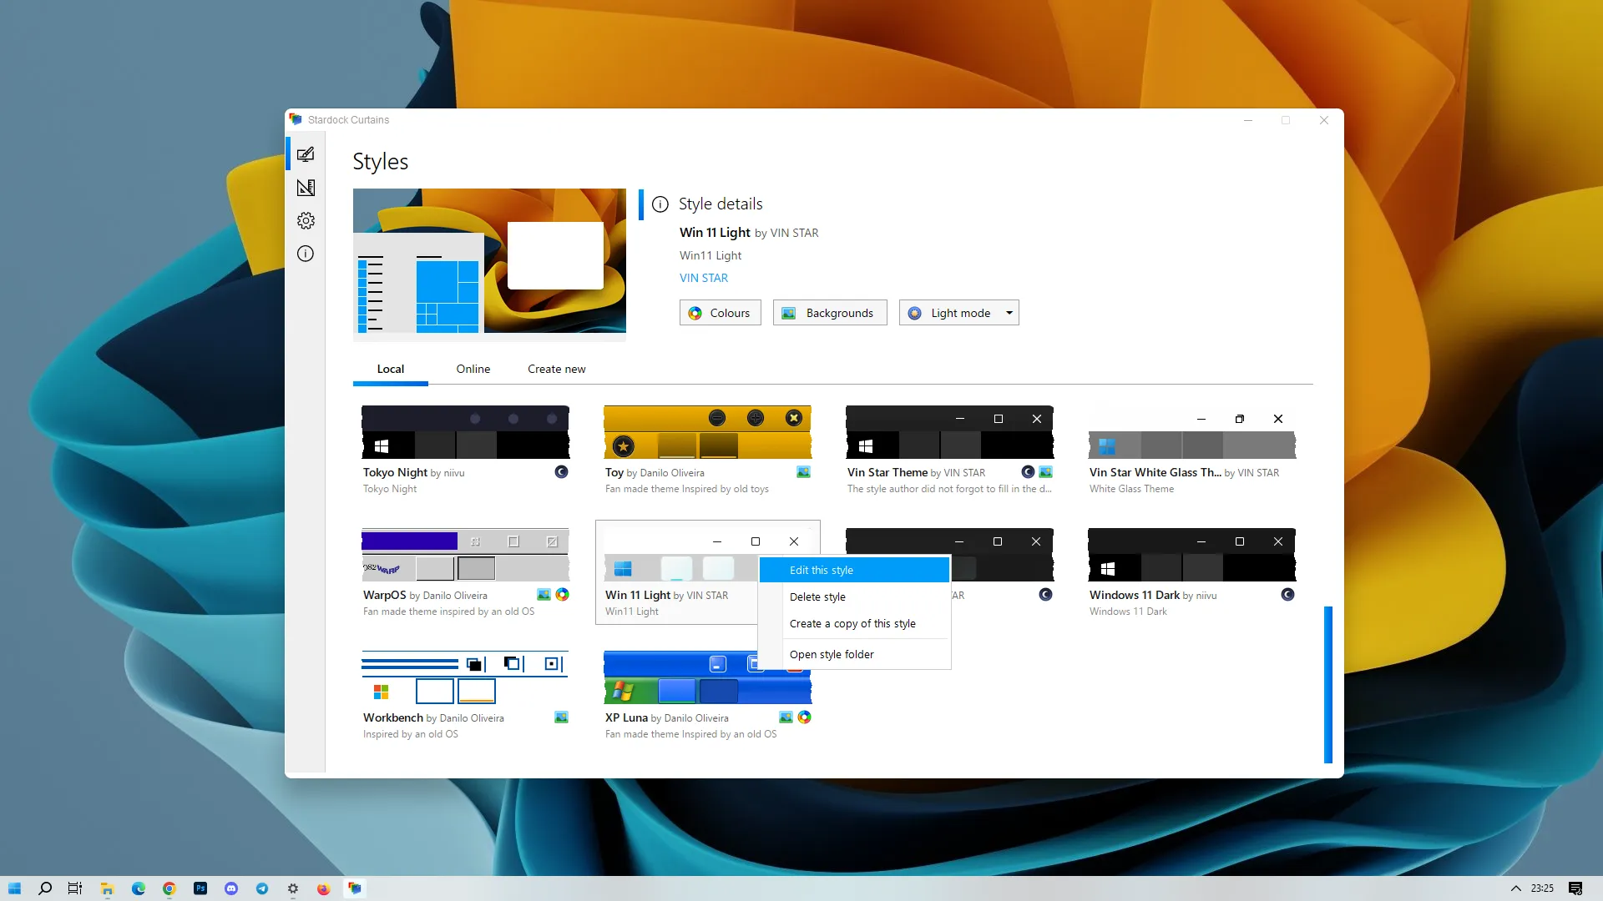Click the background image icon on Toy style
The width and height of the screenshot is (1603, 901).
pyautogui.click(x=803, y=472)
